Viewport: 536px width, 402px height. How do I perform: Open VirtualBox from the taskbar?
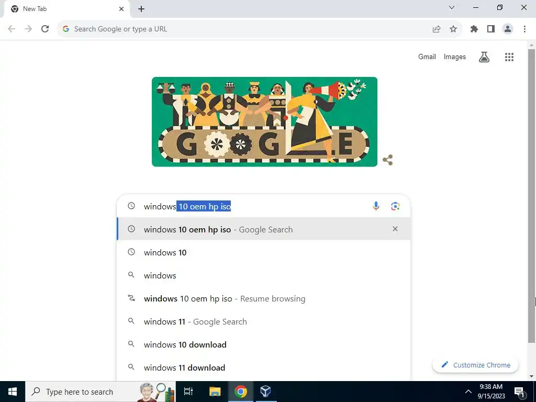265,392
